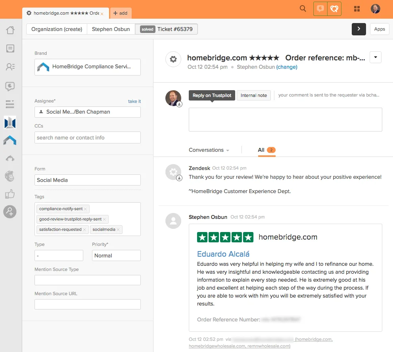Image resolution: width=393 pixels, height=352 pixels.
Task: Open the ticket options dropdown arrow
Action: 376,57
